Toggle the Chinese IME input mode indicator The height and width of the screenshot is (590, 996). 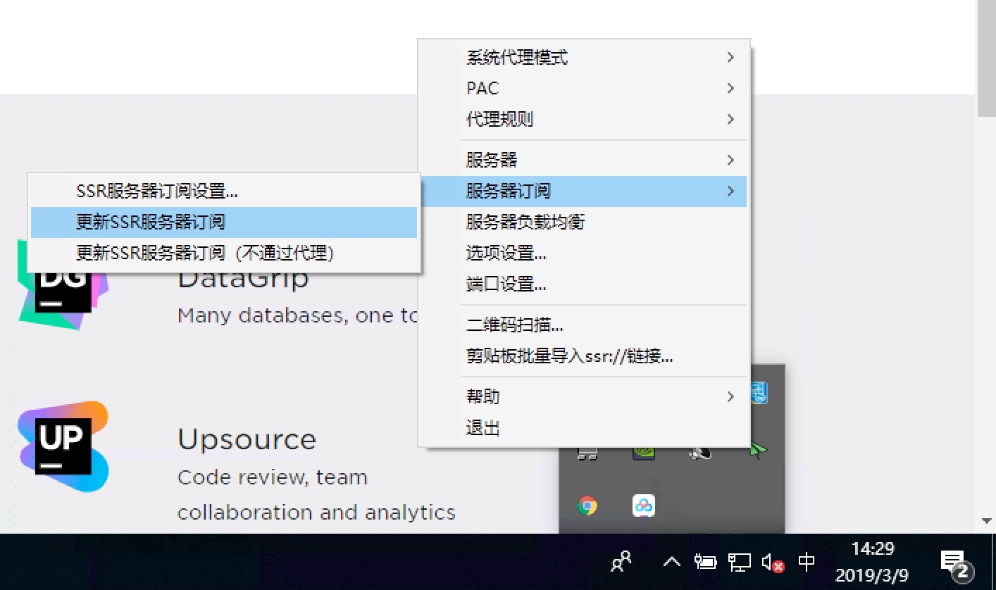tap(807, 562)
